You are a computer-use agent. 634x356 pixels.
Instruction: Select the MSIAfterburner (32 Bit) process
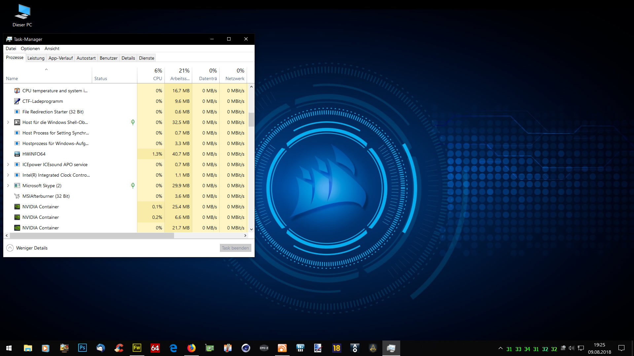(x=126, y=196)
